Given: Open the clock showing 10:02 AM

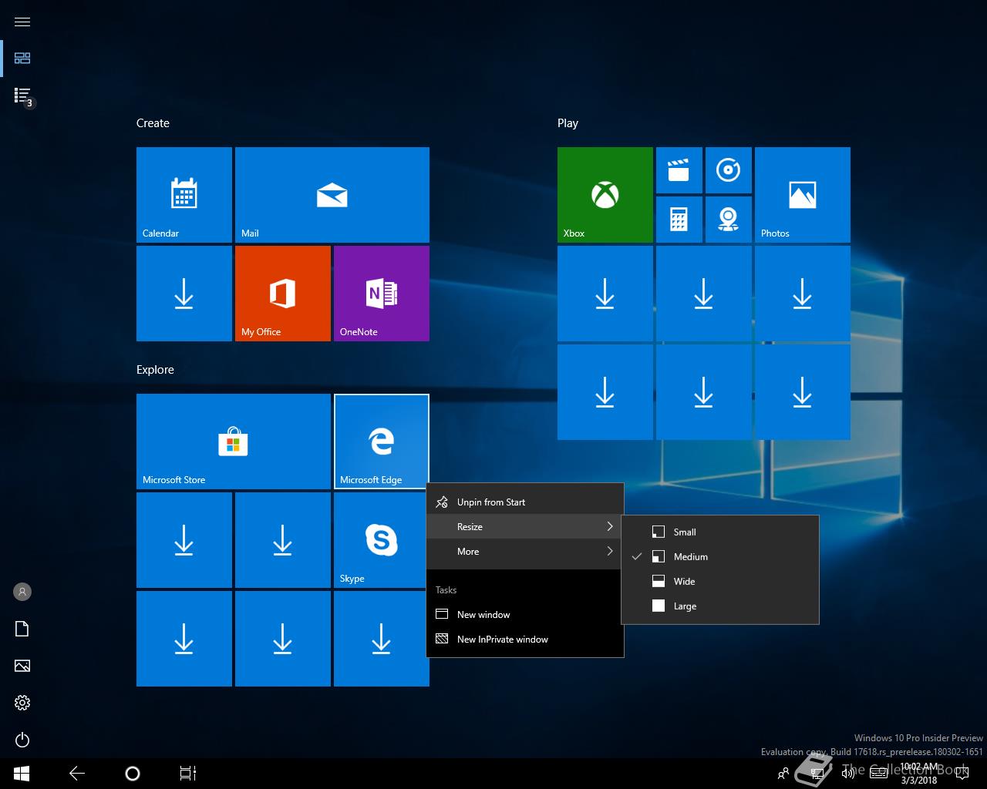Looking at the screenshot, I should tap(919, 773).
